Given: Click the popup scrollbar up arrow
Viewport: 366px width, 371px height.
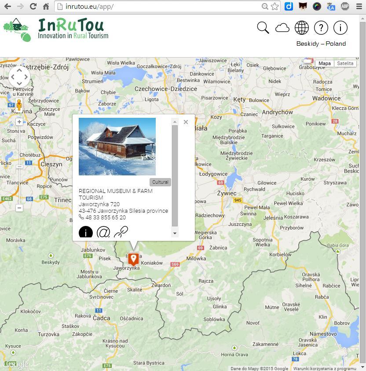Looking at the screenshot, I should coord(175,122).
